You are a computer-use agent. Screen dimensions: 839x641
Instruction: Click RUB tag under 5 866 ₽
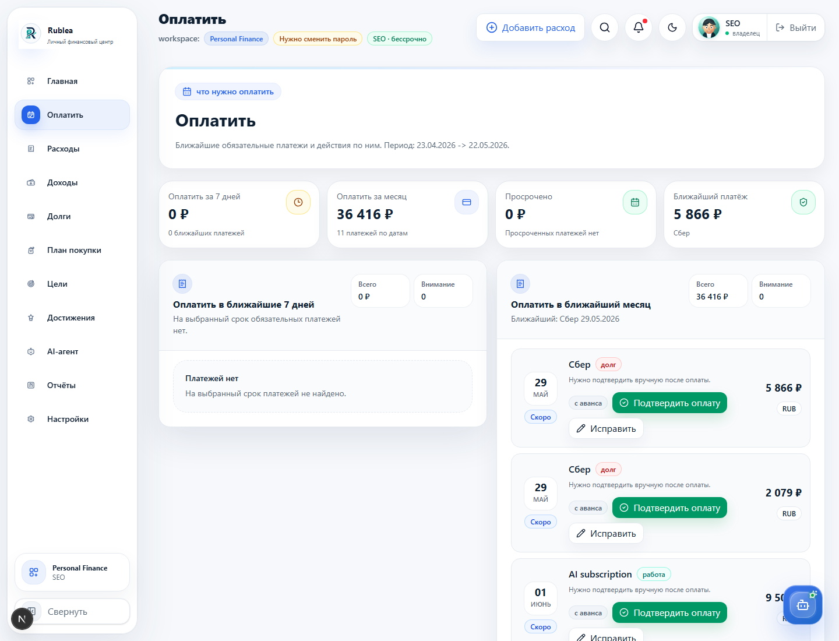789,409
